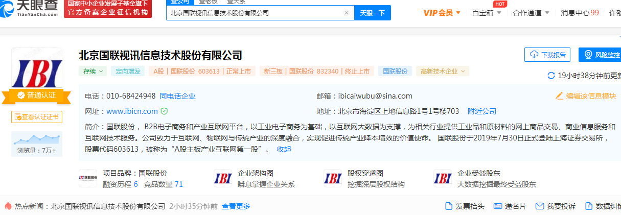Click the green verified shield icon

[164, 111]
